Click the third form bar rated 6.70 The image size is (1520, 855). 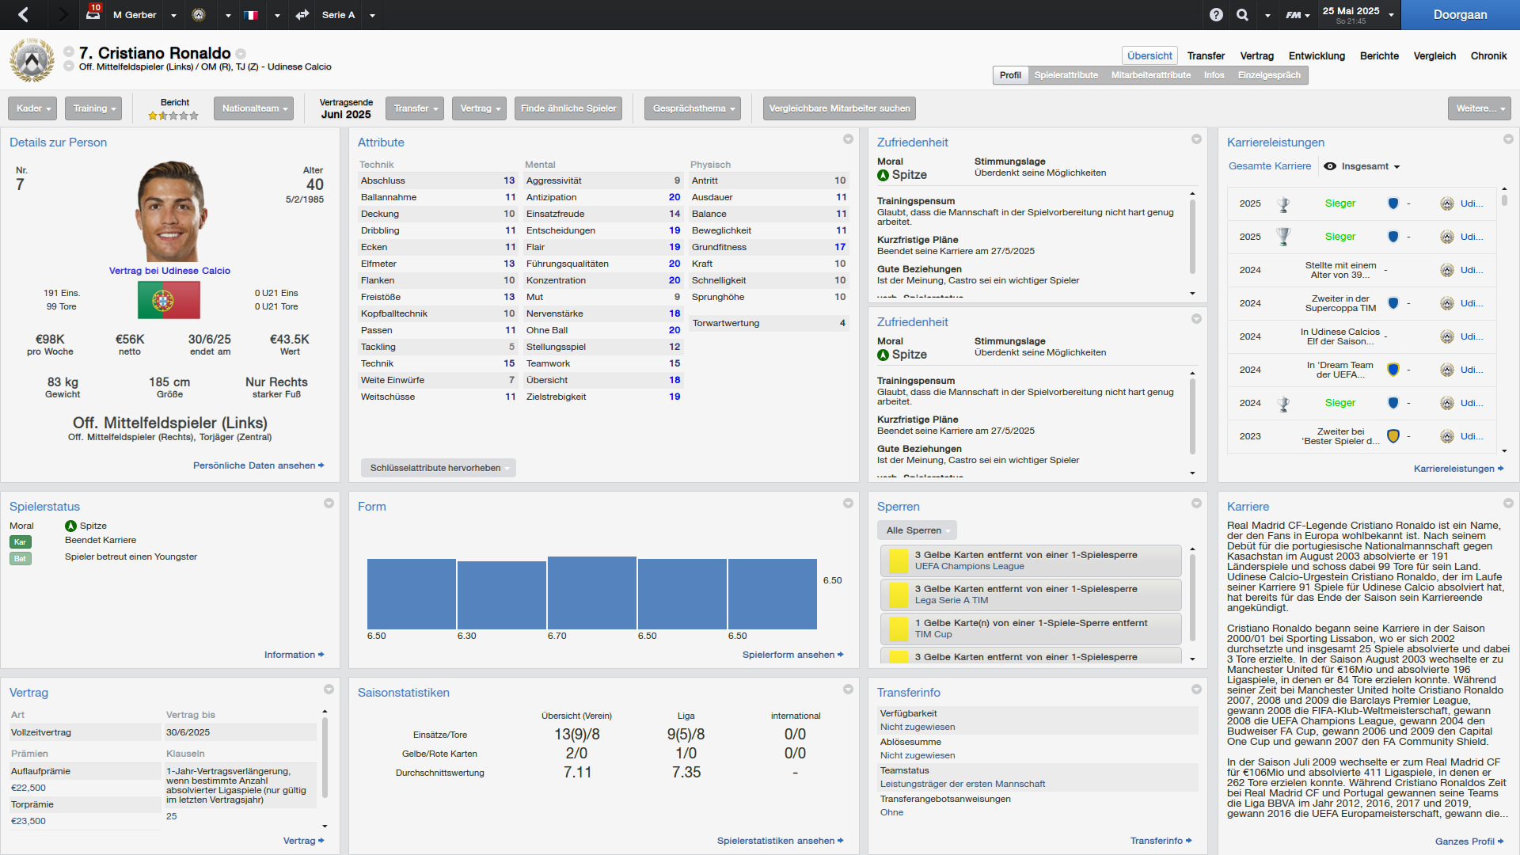591,593
